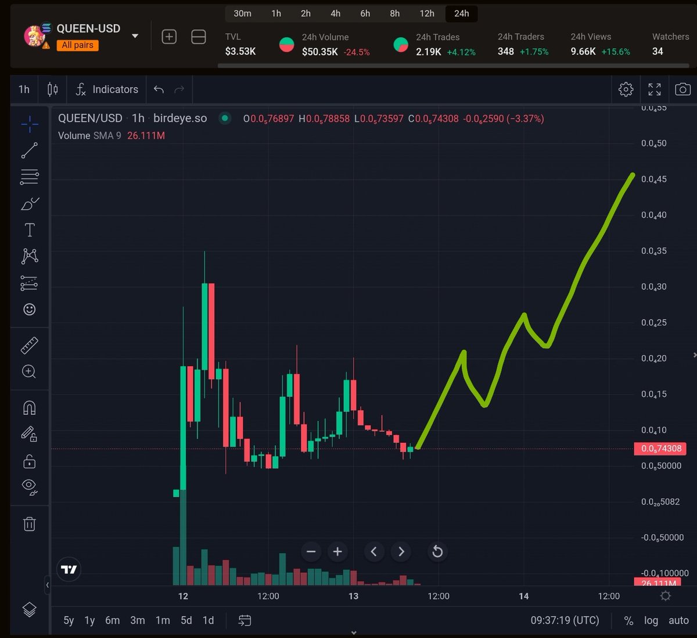Zoom in chart with plus button
This screenshot has width=697, height=638.
(337, 551)
